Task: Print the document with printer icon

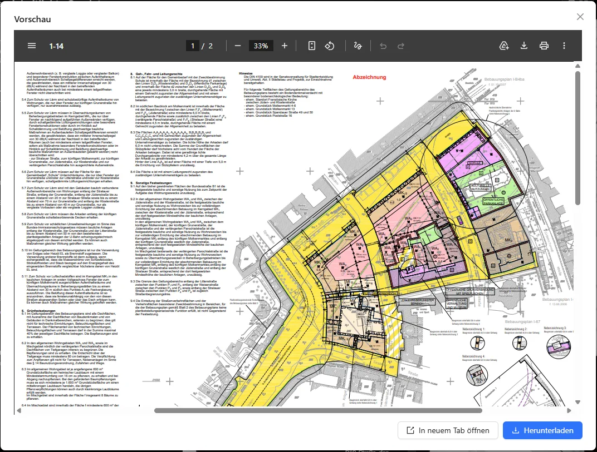Action: (544, 46)
